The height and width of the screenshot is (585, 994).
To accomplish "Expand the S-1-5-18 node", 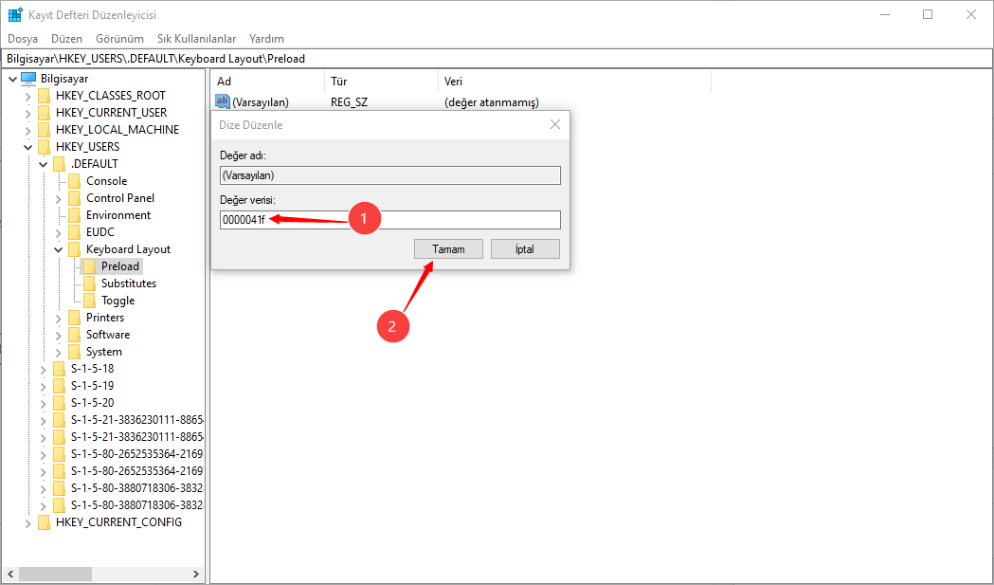I will tap(43, 370).
